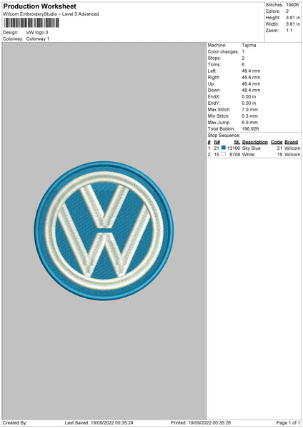This screenshot has width=303, height=428.
Task: Select the White stop sequence row
Action: (x=254, y=155)
